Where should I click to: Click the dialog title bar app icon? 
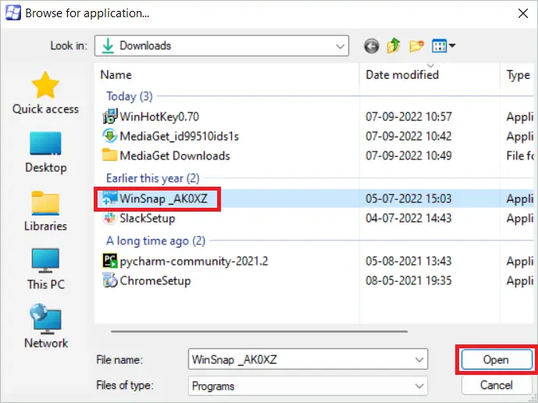pos(13,13)
